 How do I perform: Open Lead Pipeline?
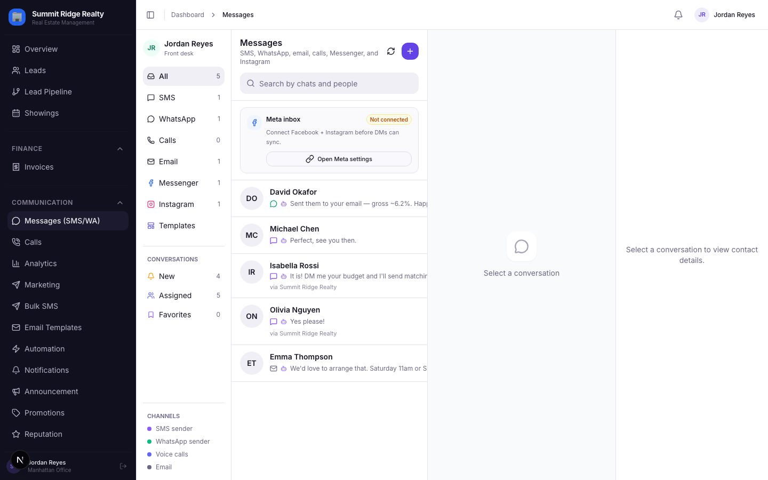click(x=68, y=92)
